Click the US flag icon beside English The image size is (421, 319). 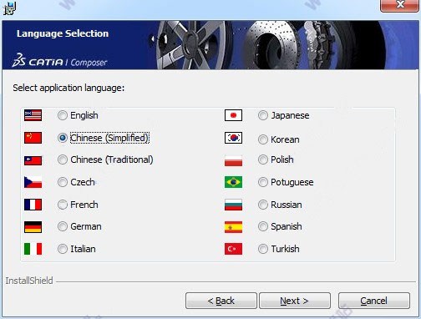33,115
